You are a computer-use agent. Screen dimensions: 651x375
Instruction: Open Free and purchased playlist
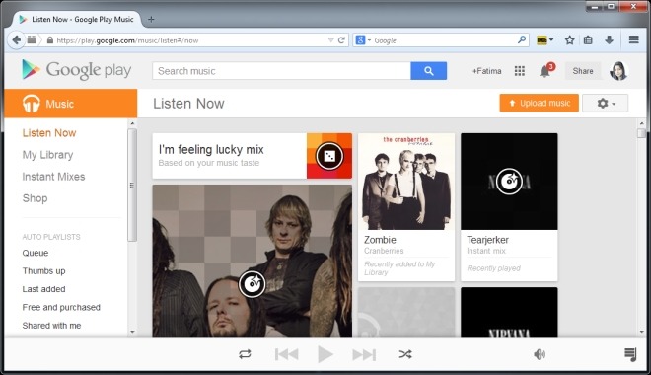pos(61,307)
